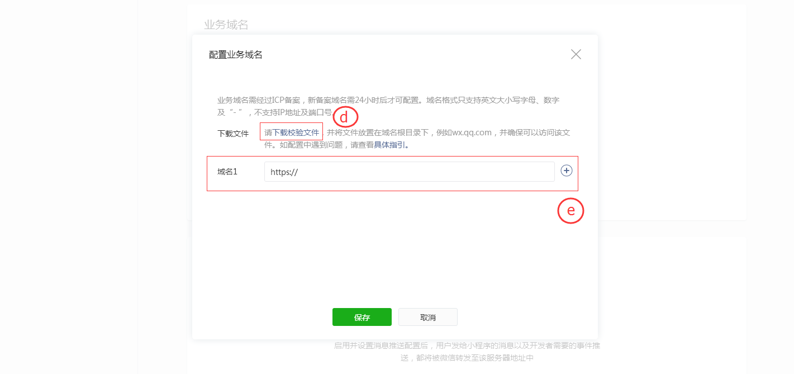
Task: Click the 业务域名 heading behind the dialog
Action: point(226,25)
